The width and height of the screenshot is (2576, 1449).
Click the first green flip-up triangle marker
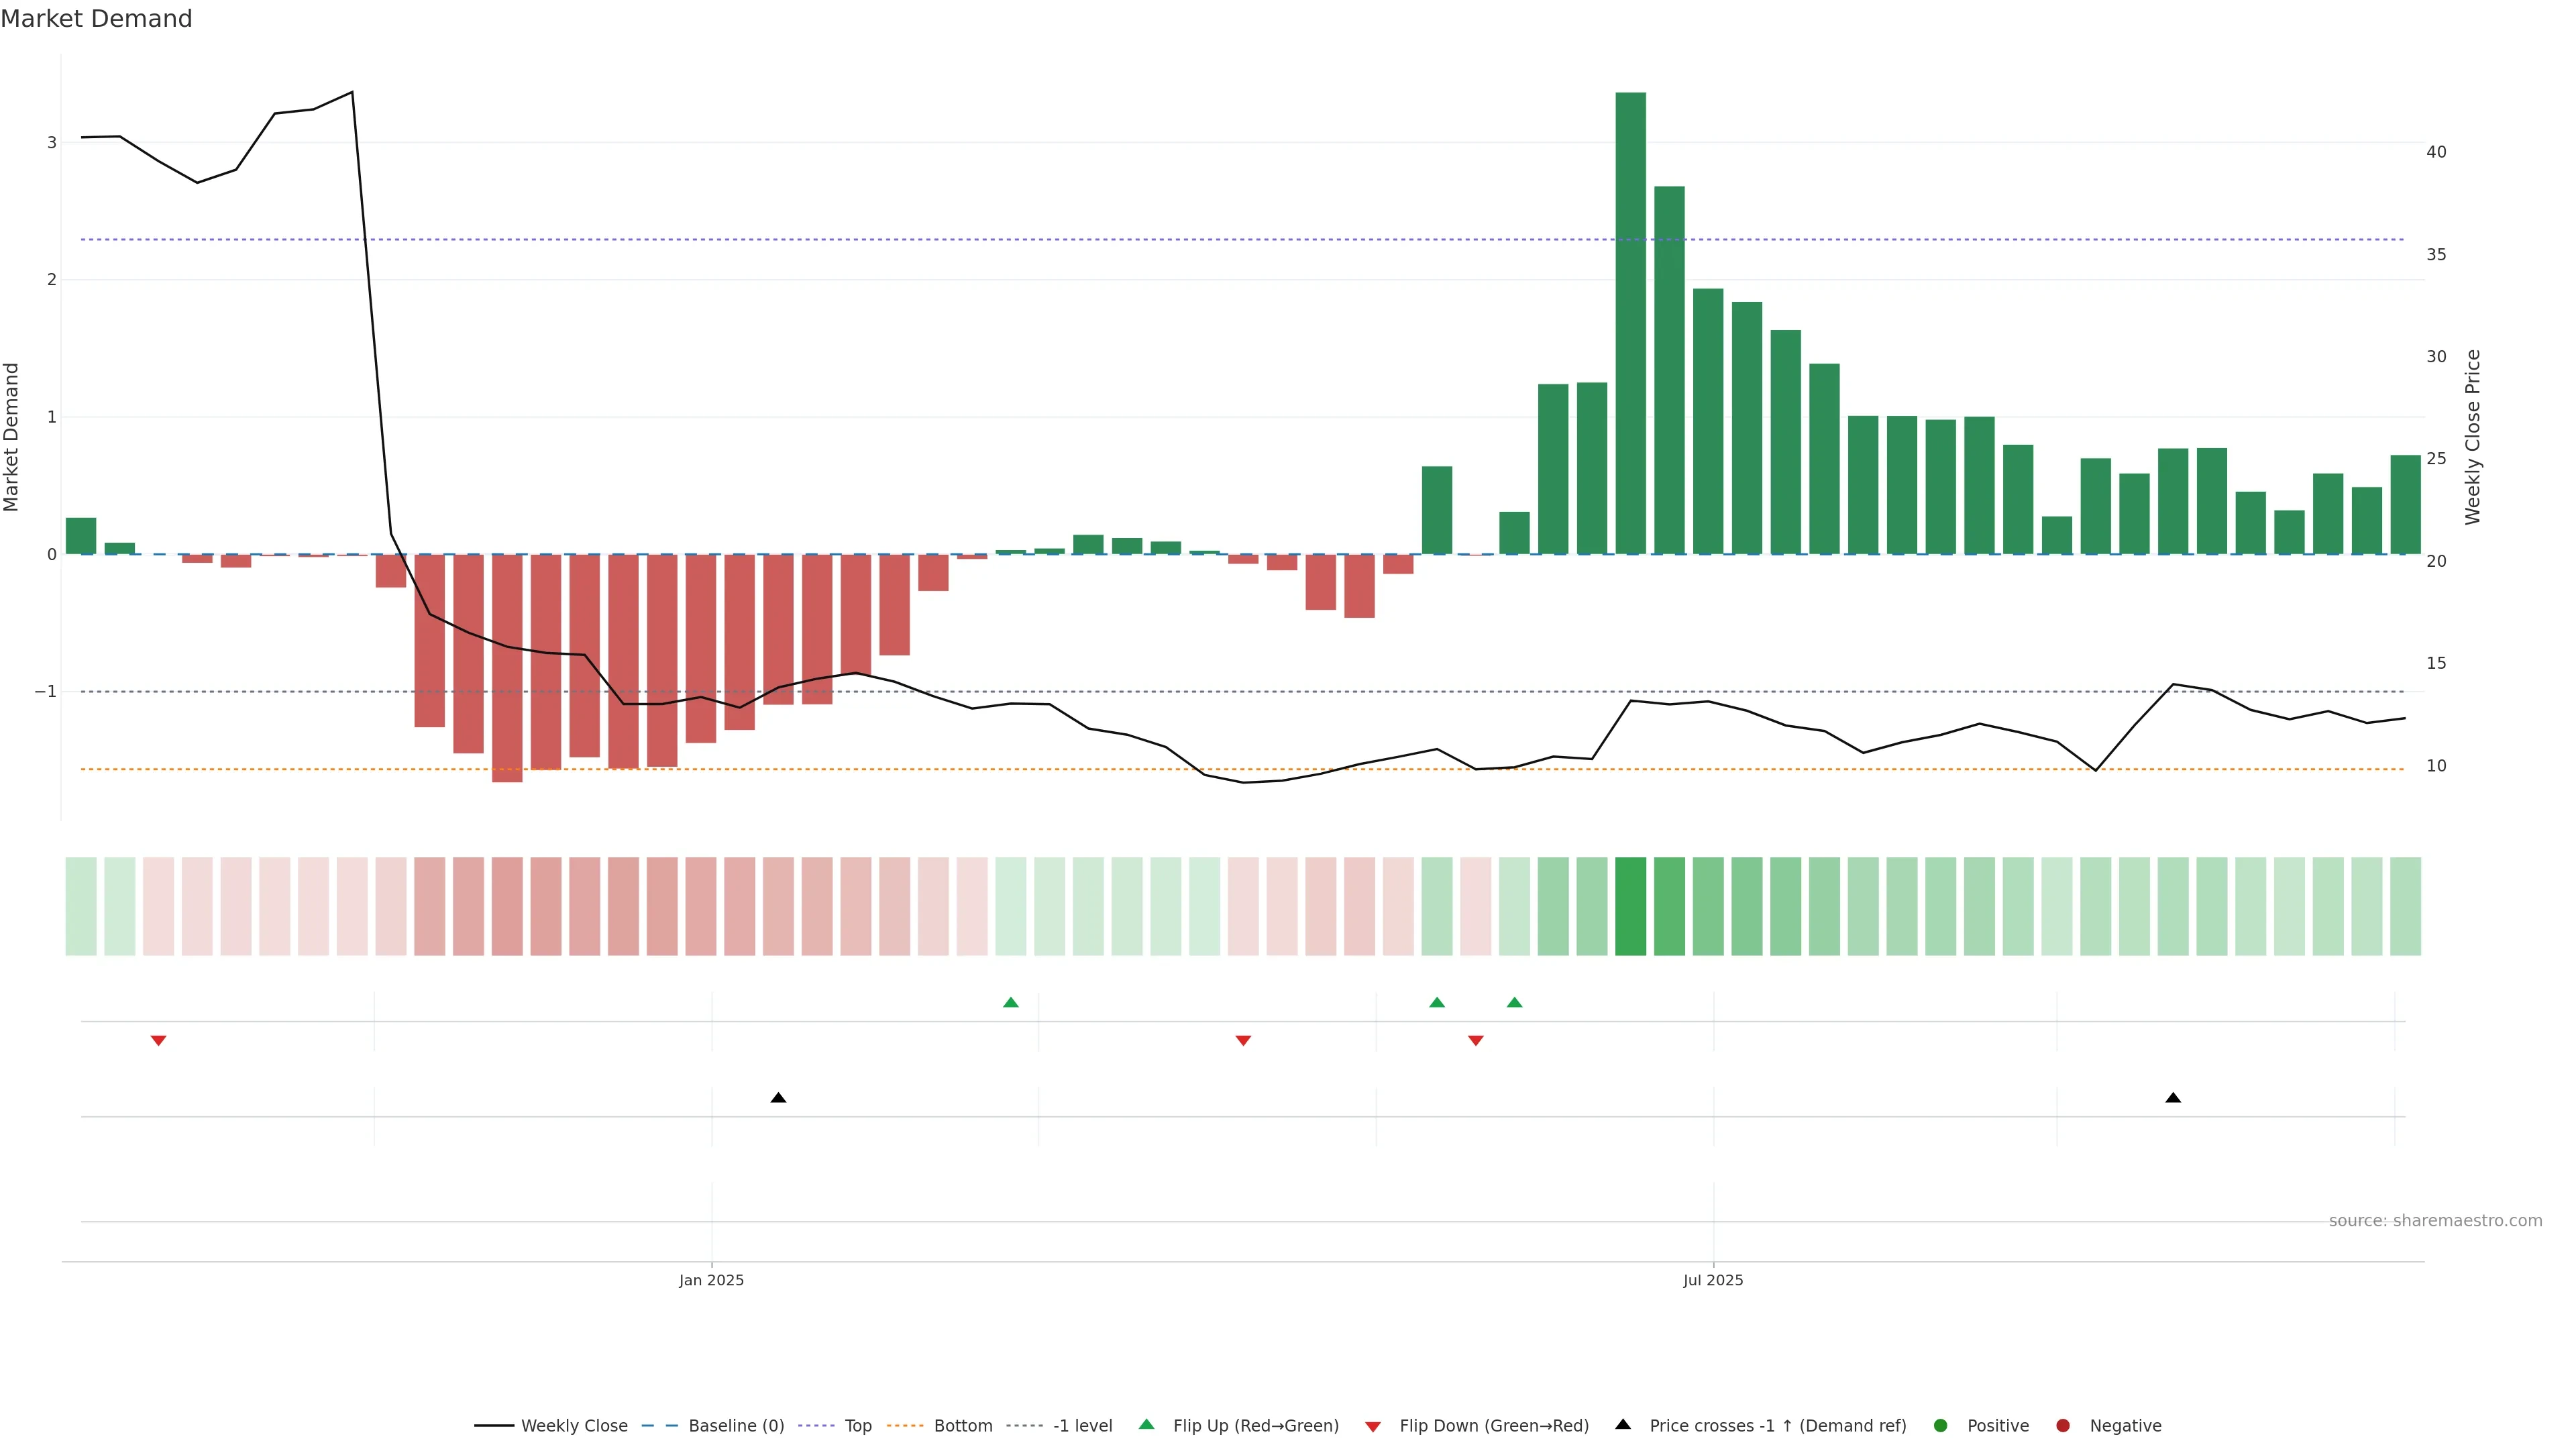pos(1011,1003)
